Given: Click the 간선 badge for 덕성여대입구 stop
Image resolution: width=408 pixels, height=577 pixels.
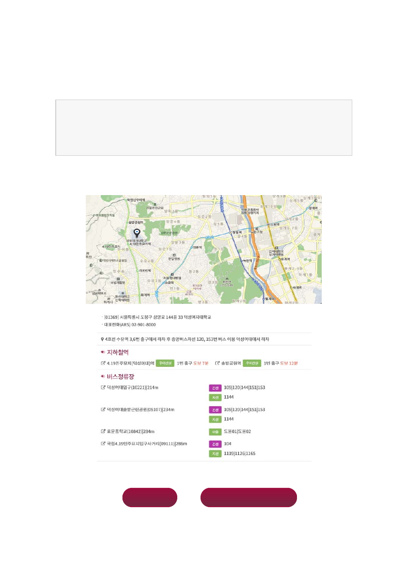Looking at the screenshot, I should coord(215,387).
